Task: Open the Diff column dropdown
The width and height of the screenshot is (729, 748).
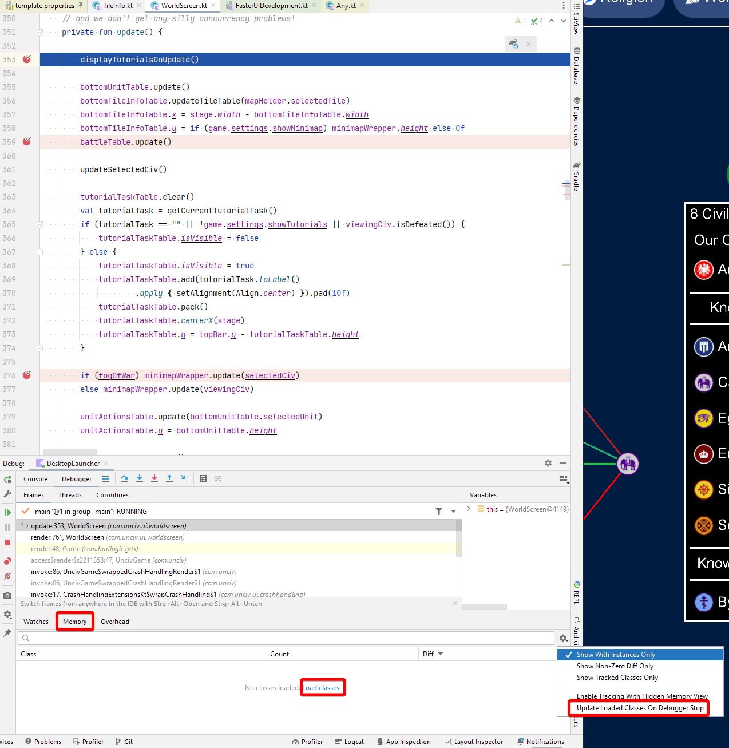Action: tap(441, 654)
